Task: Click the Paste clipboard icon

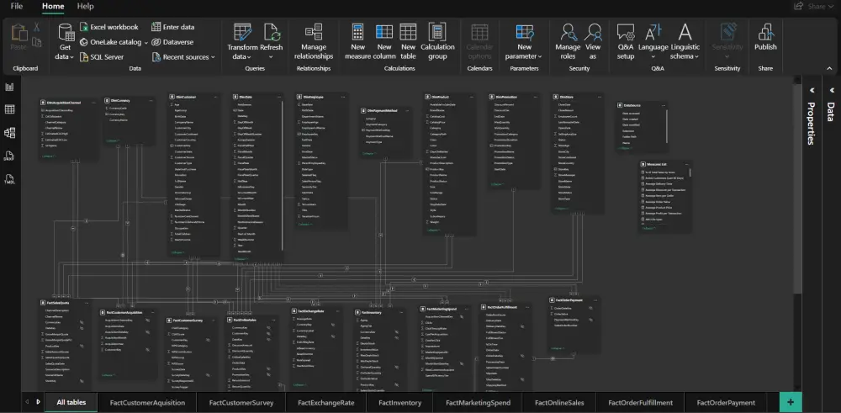Action: (19, 32)
